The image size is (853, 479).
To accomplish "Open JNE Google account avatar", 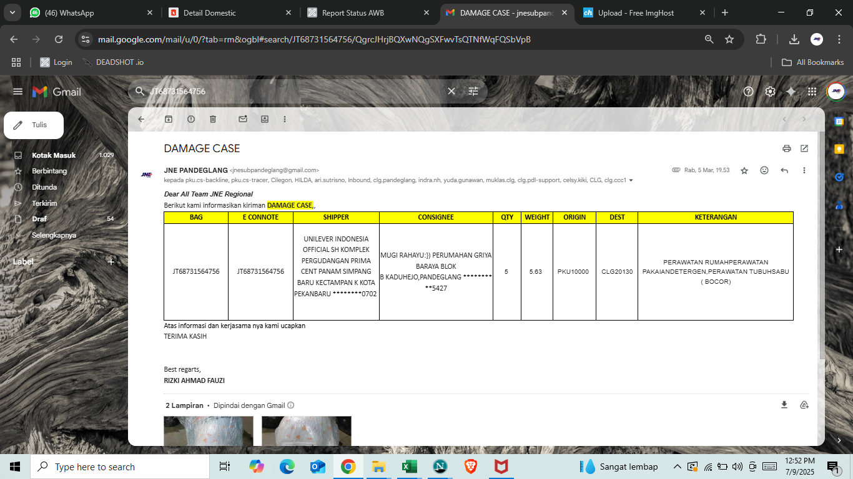I will click(836, 91).
